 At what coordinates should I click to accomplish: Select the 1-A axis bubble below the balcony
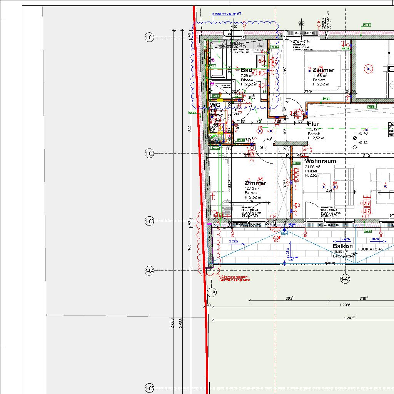pos(212,293)
